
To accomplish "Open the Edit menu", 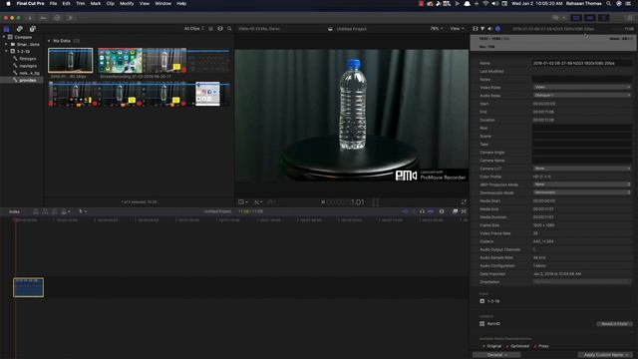I will [67, 3].
